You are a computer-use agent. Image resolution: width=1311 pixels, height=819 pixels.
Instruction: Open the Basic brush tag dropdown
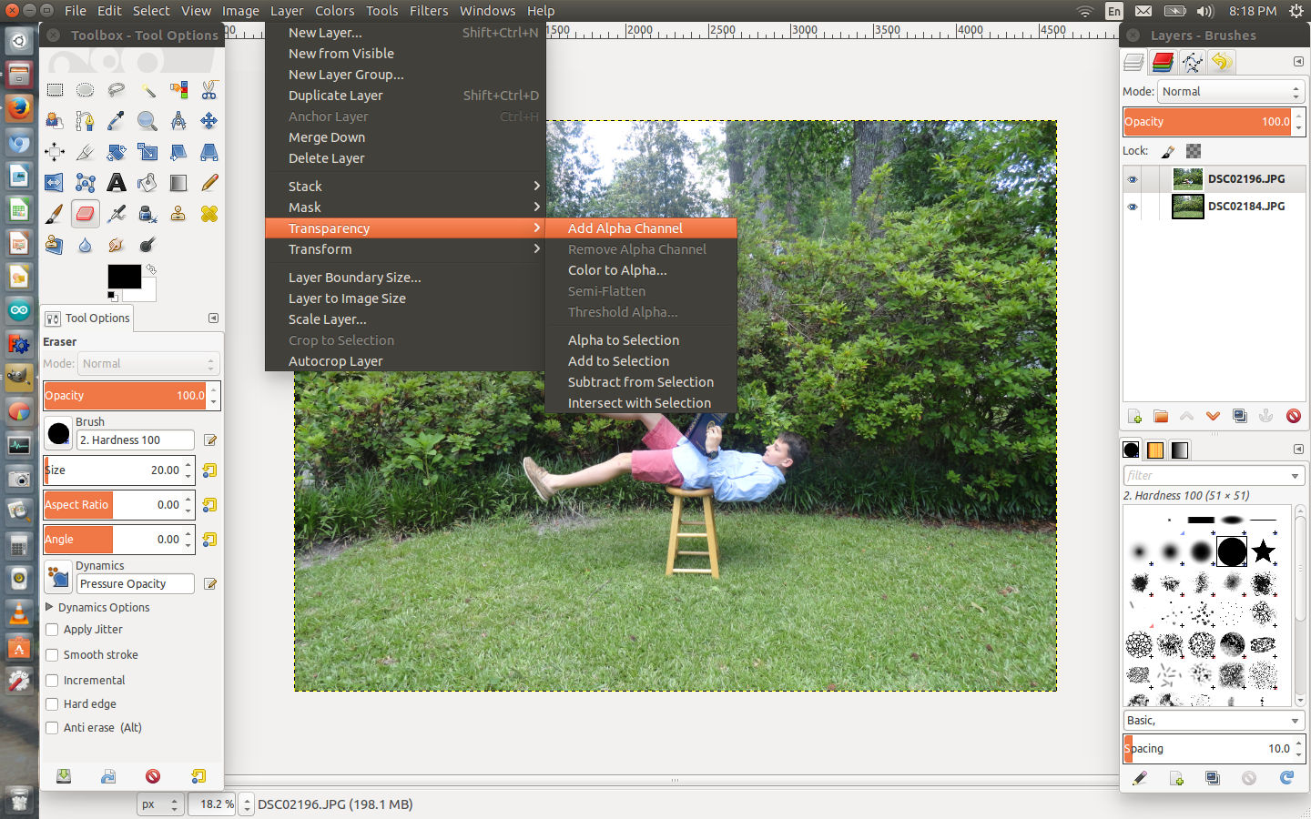coord(1214,721)
